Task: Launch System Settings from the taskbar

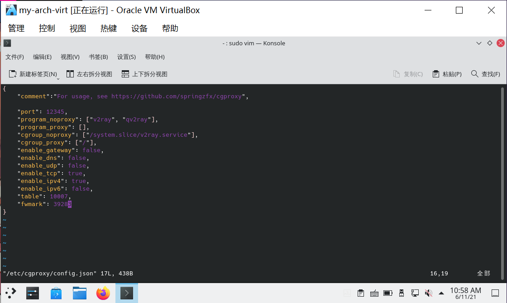Action: click(31, 293)
